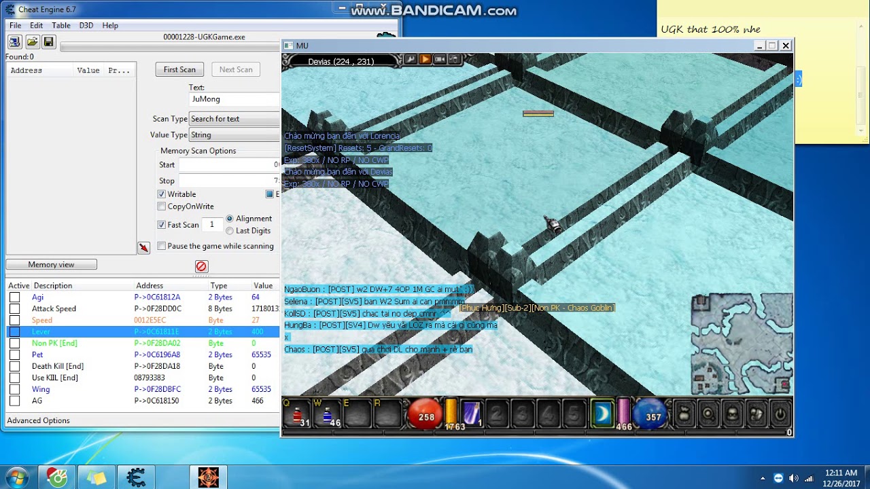Open the Value Type dropdown
The height and width of the screenshot is (489, 870).
(x=234, y=135)
